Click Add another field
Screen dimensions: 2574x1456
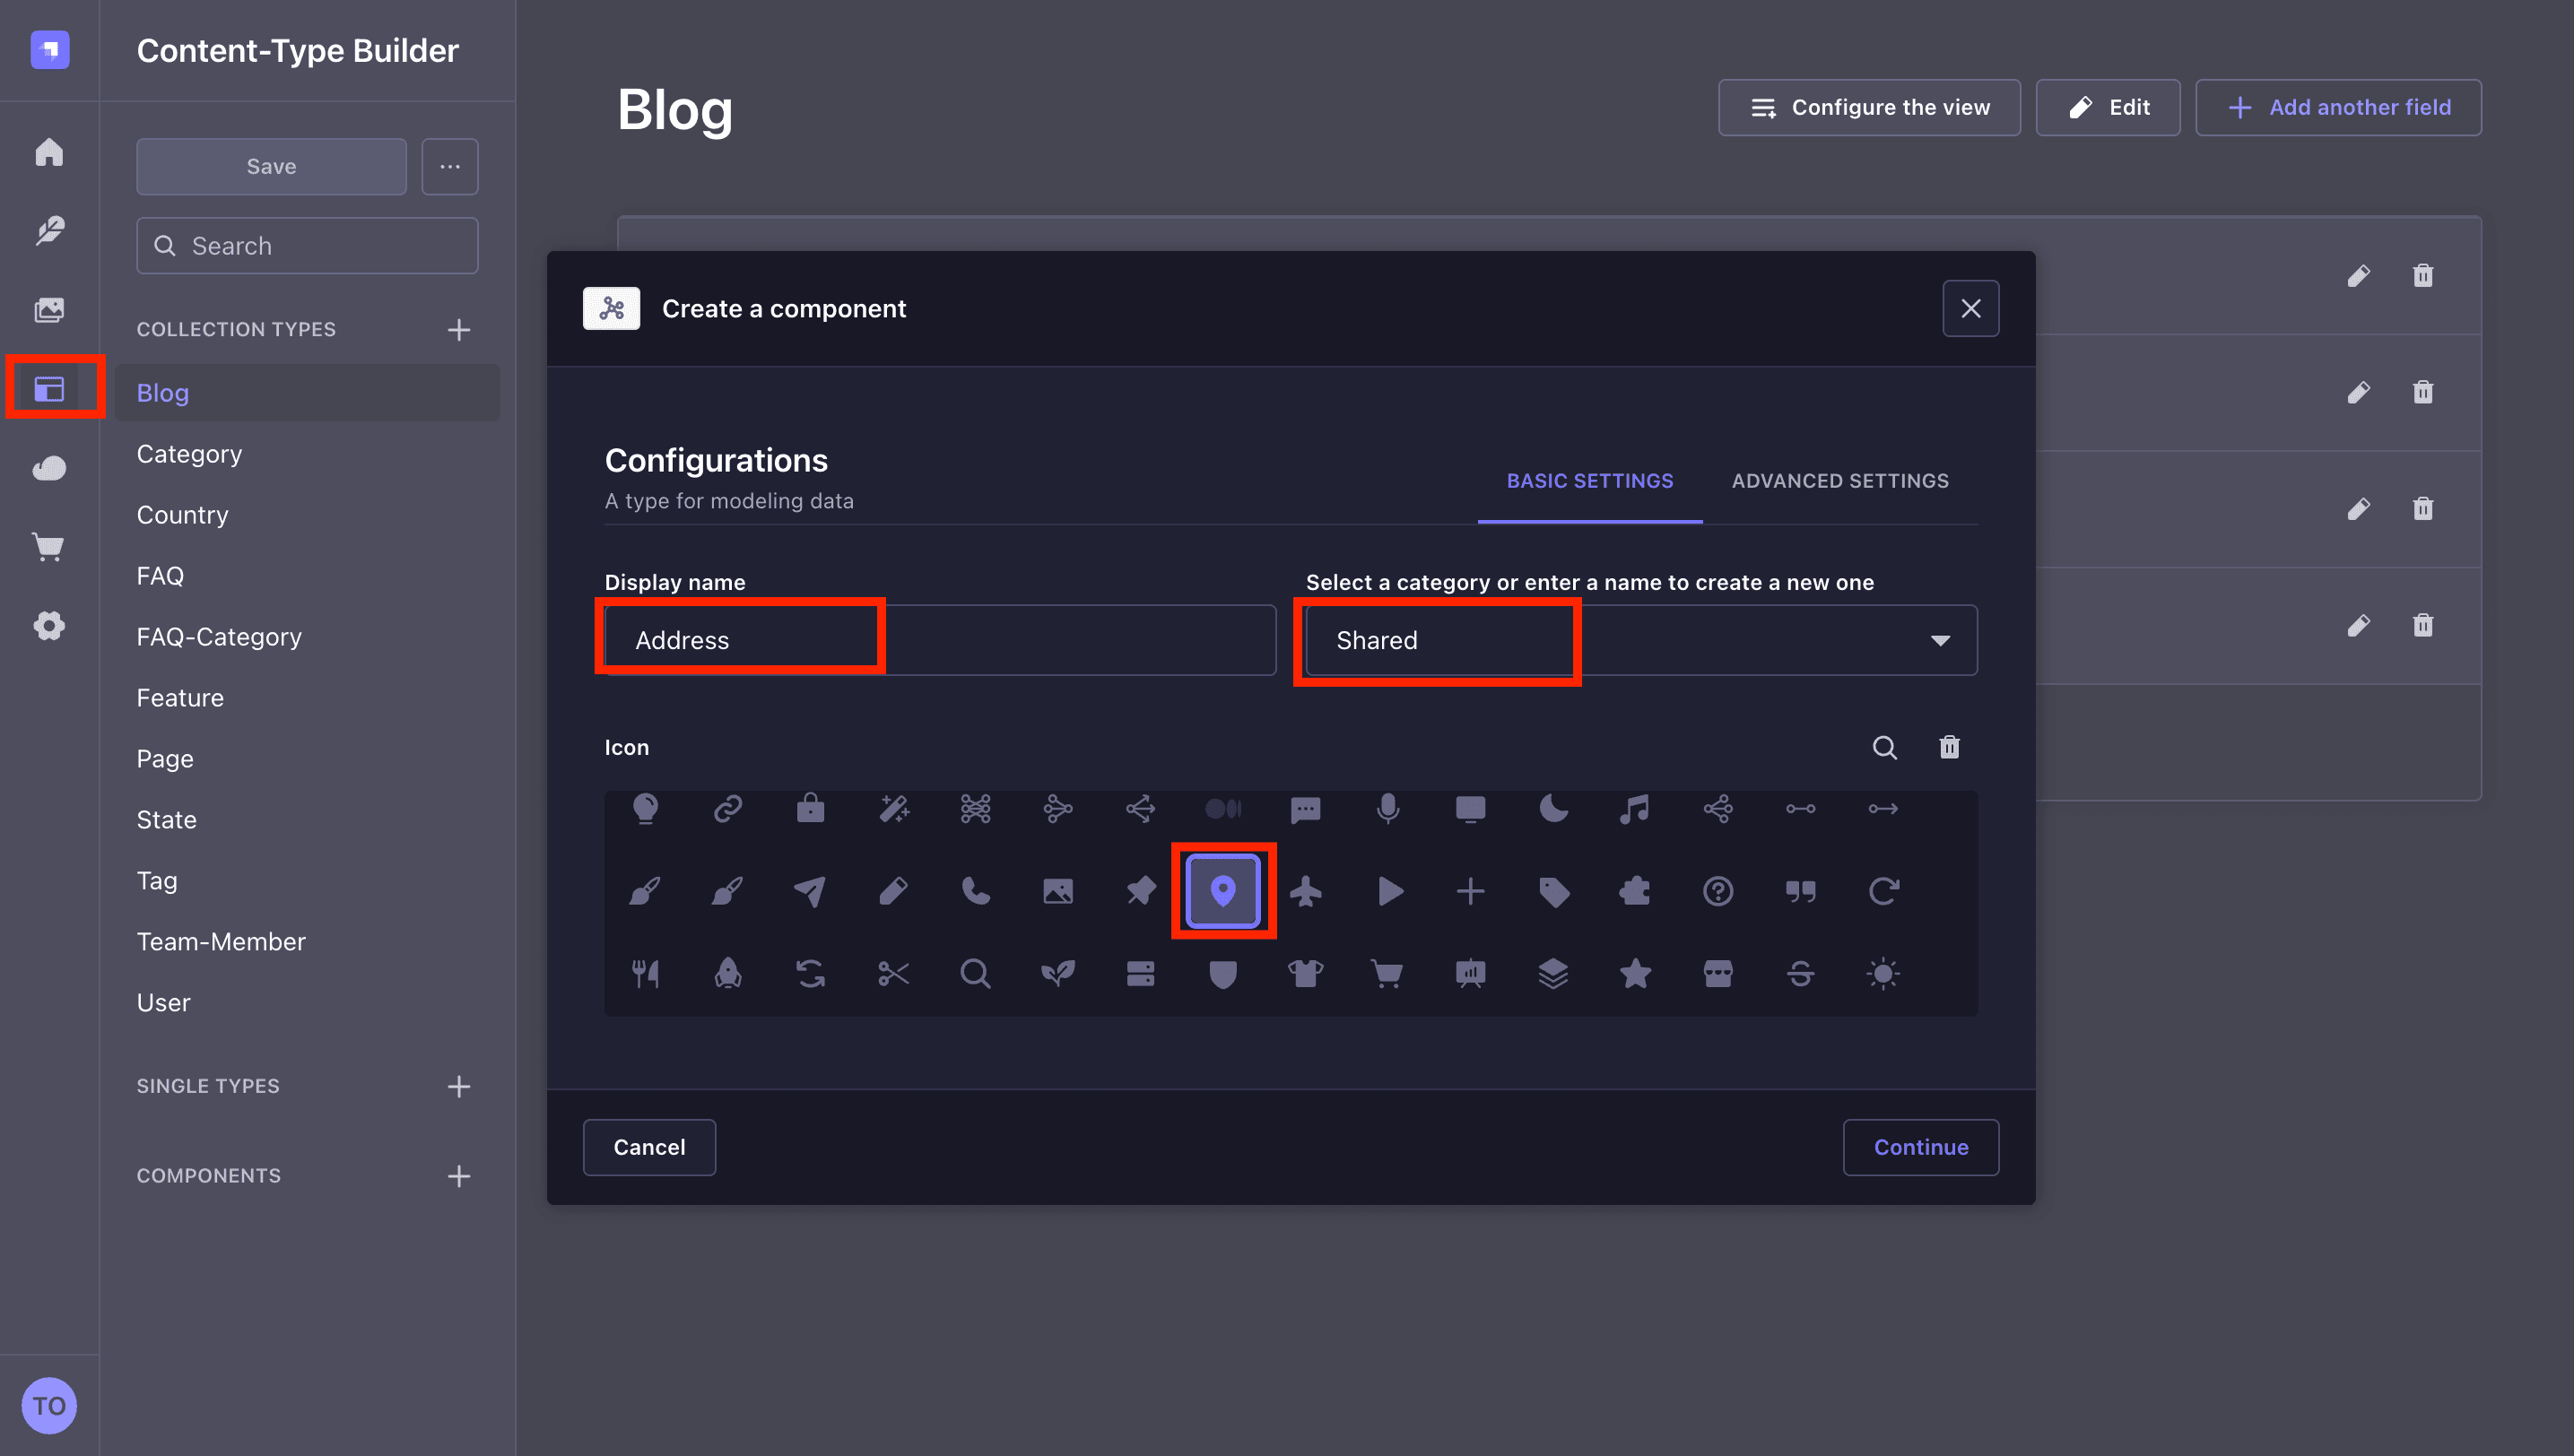2338,107
